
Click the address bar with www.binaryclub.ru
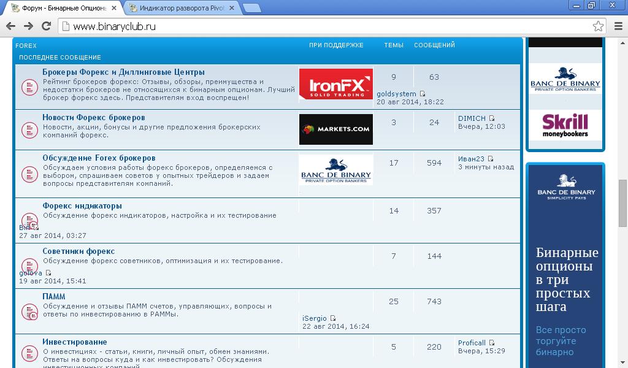coord(325,26)
